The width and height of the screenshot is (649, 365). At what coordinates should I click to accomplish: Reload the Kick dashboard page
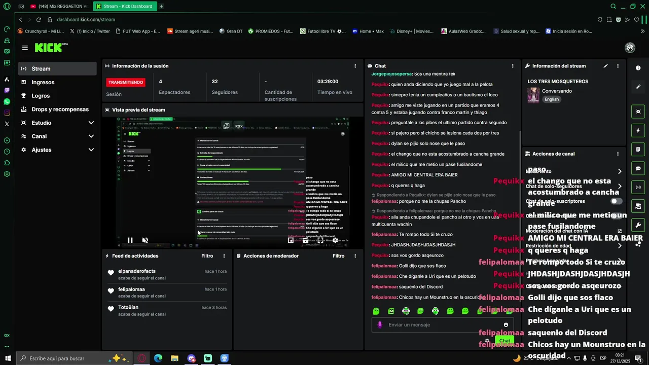click(39, 19)
